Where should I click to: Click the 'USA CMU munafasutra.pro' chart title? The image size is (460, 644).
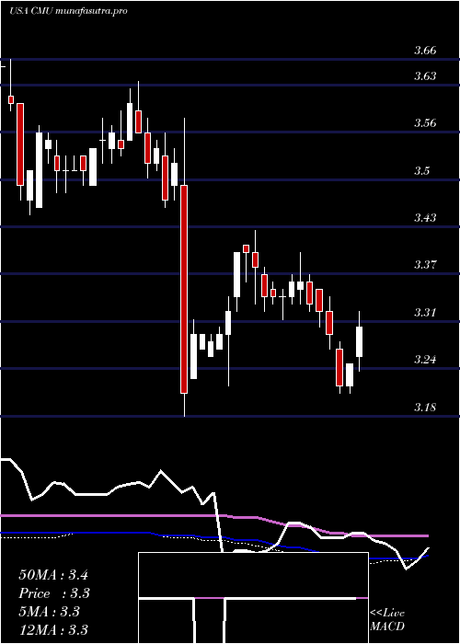(68, 11)
